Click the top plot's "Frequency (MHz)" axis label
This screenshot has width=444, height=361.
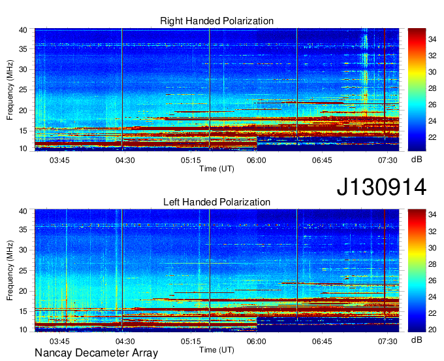pyautogui.click(x=10, y=90)
